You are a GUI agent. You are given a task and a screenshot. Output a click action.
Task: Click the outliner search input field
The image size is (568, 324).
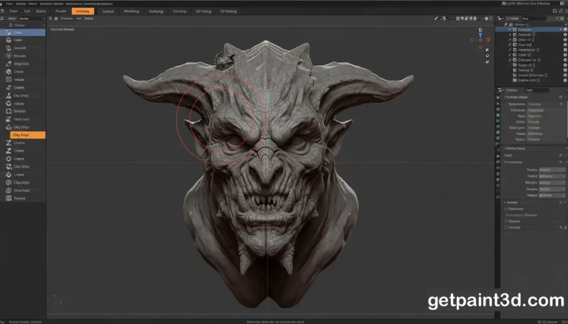[532, 18]
